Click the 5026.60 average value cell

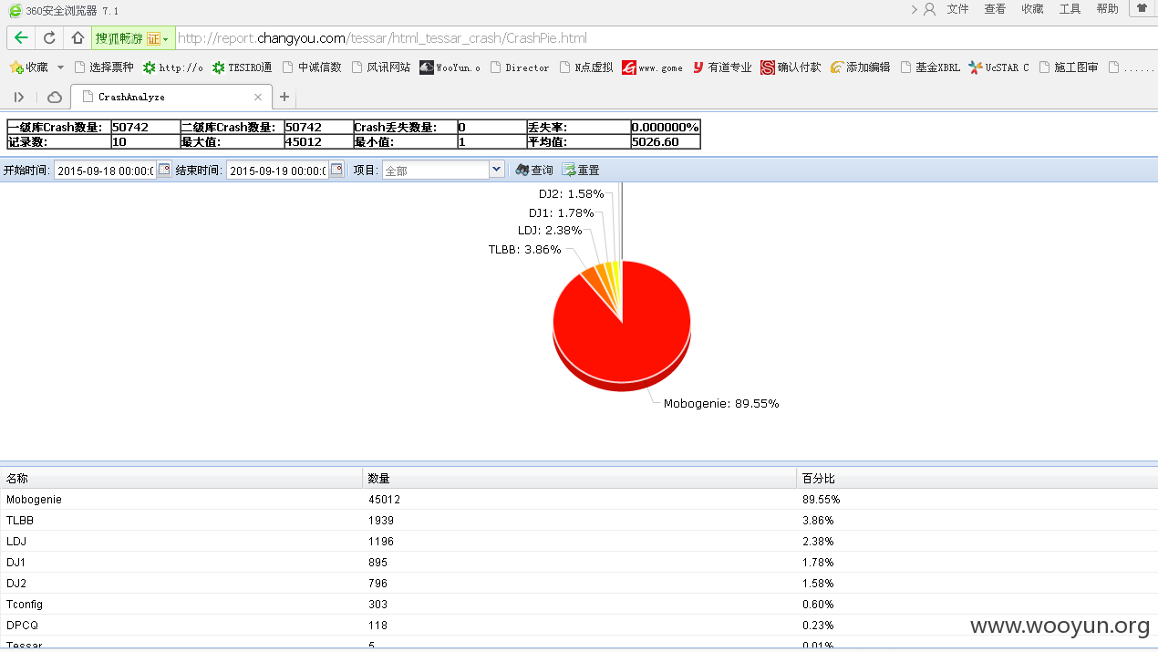pyautogui.click(x=666, y=141)
